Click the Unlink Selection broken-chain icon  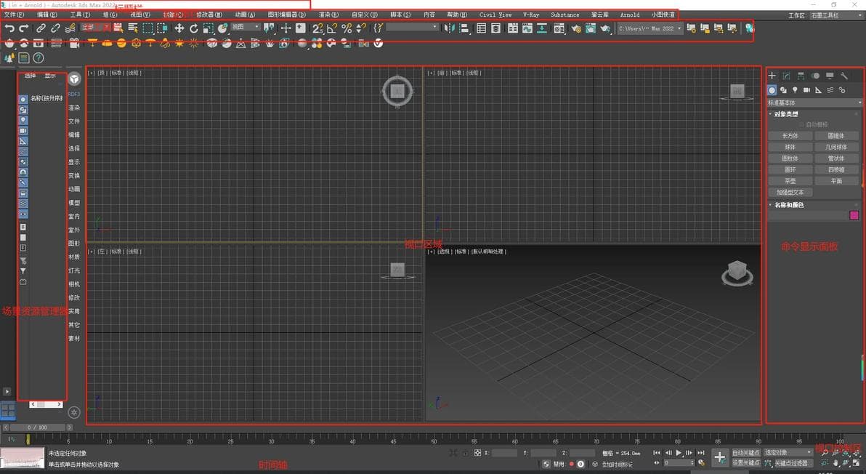55,28
